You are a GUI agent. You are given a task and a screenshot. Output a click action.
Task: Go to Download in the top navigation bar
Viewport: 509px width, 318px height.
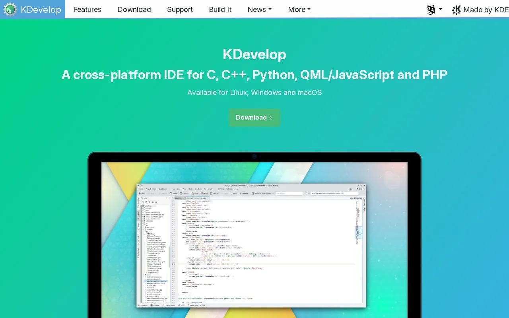point(134,10)
